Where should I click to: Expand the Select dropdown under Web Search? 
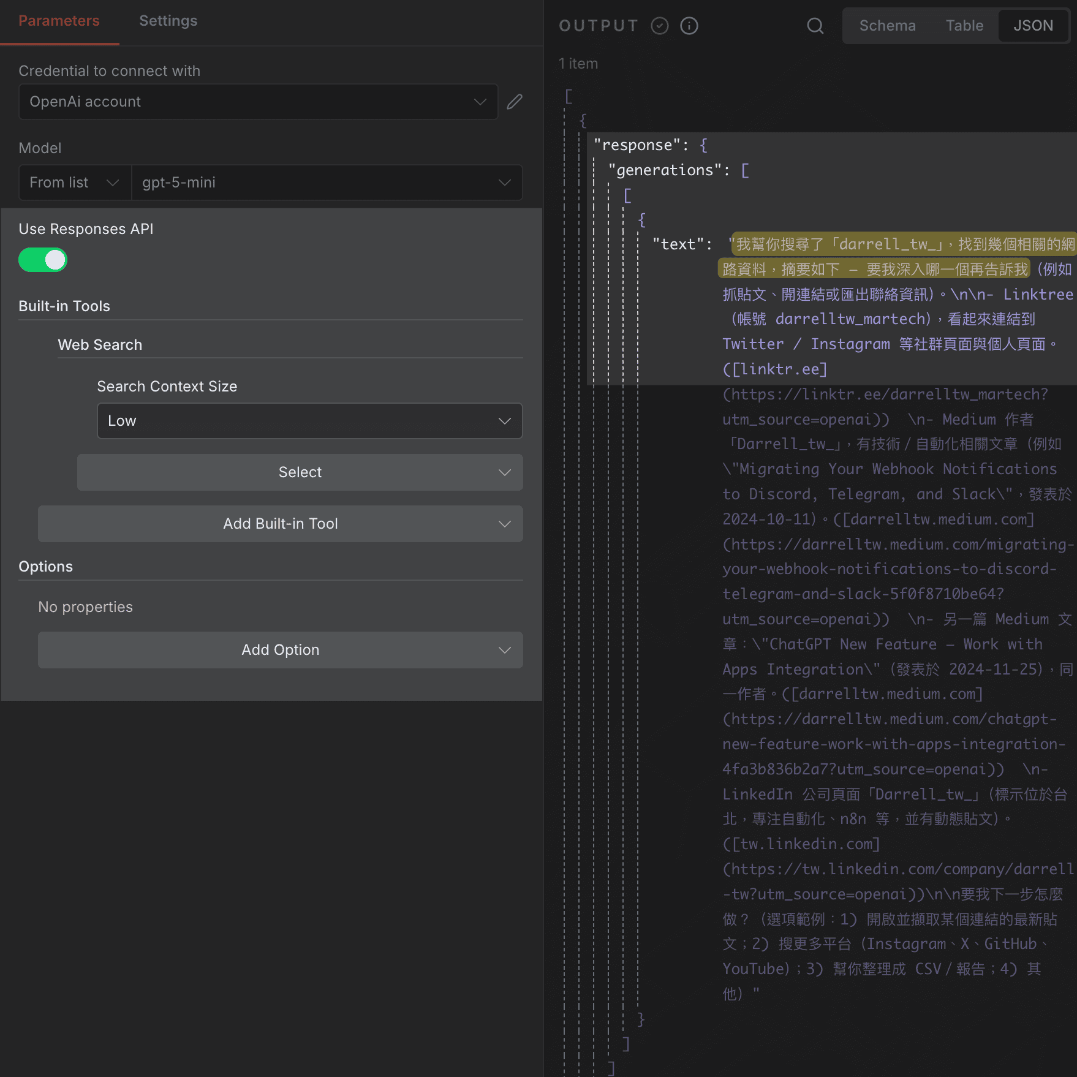(x=300, y=472)
